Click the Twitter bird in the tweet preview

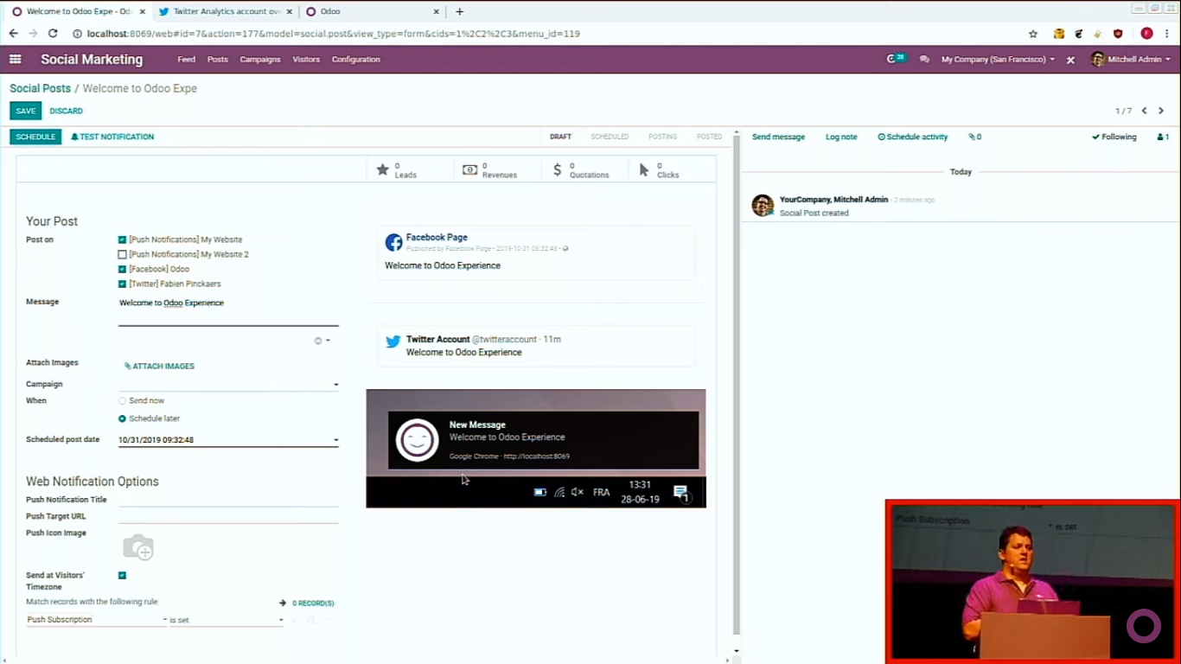[x=393, y=342]
